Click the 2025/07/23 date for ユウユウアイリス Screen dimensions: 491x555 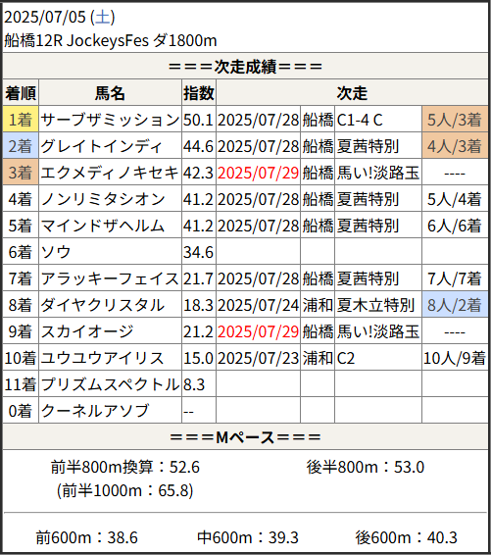point(258,358)
